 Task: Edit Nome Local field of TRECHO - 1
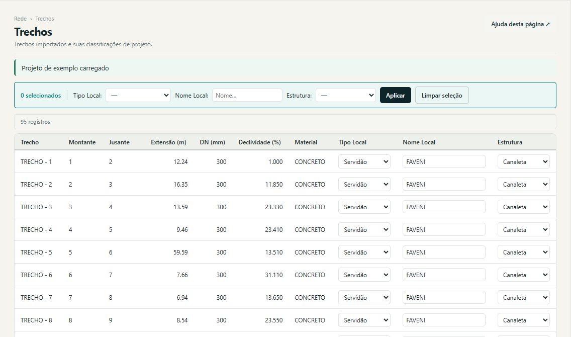click(x=444, y=162)
